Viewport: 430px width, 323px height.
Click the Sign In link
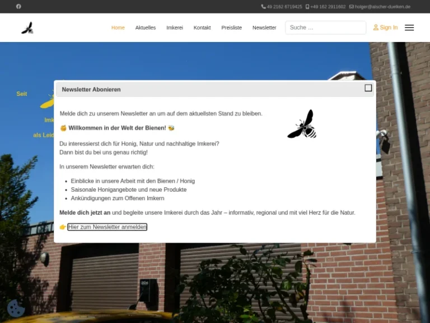[389, 27]
